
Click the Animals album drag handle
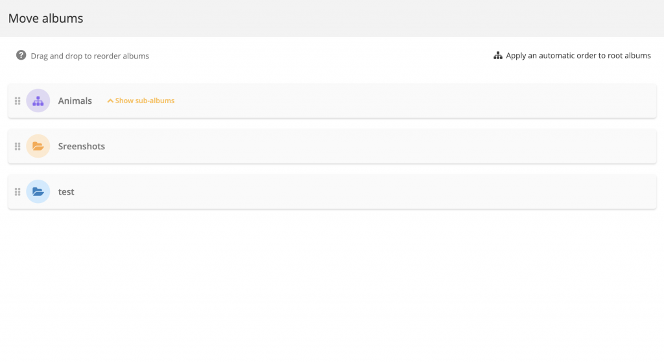[x=18, y=101]
